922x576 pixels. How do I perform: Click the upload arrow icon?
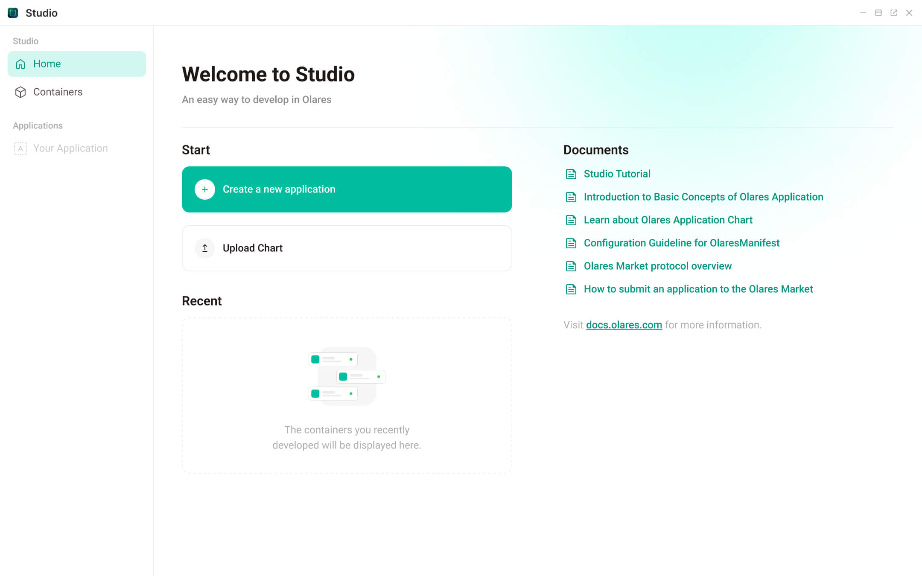(x=205, y=248)
